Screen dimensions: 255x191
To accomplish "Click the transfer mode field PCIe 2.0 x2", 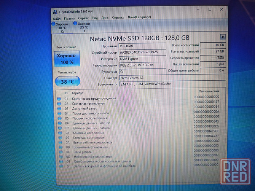I will click(142, 65).
